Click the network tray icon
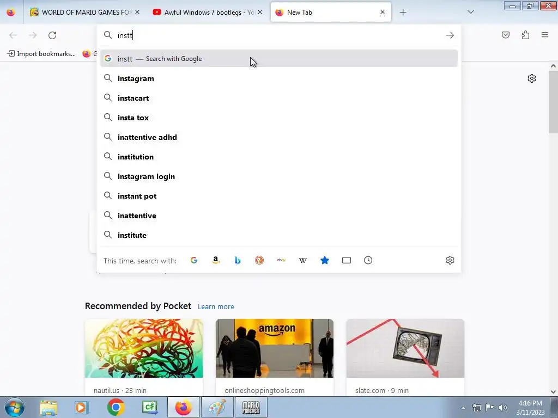This screenshot has width=558, height=418. (476, 408)
